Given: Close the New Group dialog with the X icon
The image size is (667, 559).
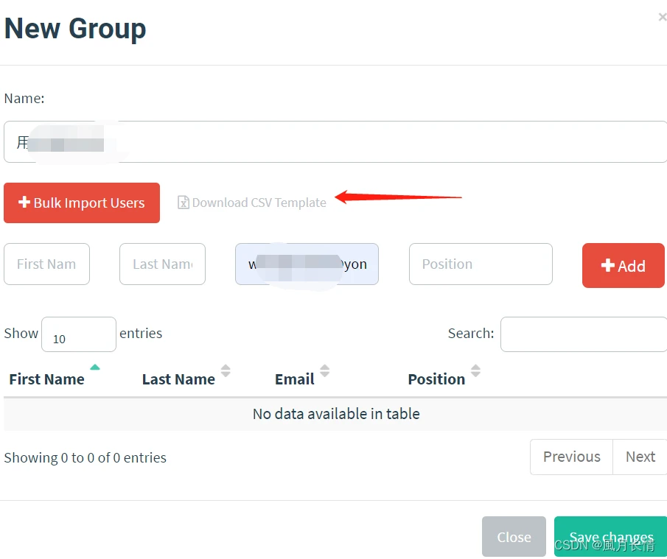Looking at the screenshot, I should [x=663, y=17].
